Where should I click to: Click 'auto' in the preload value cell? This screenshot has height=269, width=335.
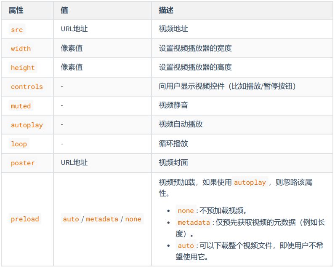(x=71, y=219)
